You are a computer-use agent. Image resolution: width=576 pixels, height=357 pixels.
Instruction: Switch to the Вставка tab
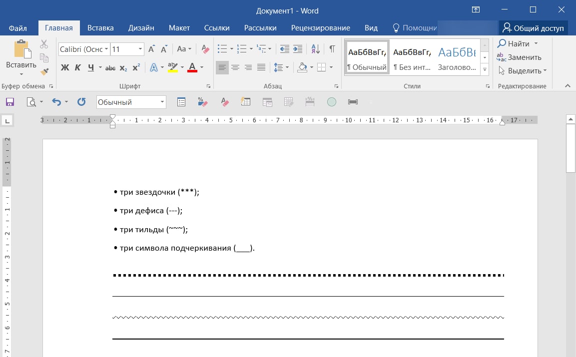100,28
